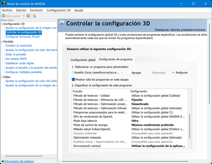
Task: Collapse the Pantalla tree node
Action: [x=2, y=42]
